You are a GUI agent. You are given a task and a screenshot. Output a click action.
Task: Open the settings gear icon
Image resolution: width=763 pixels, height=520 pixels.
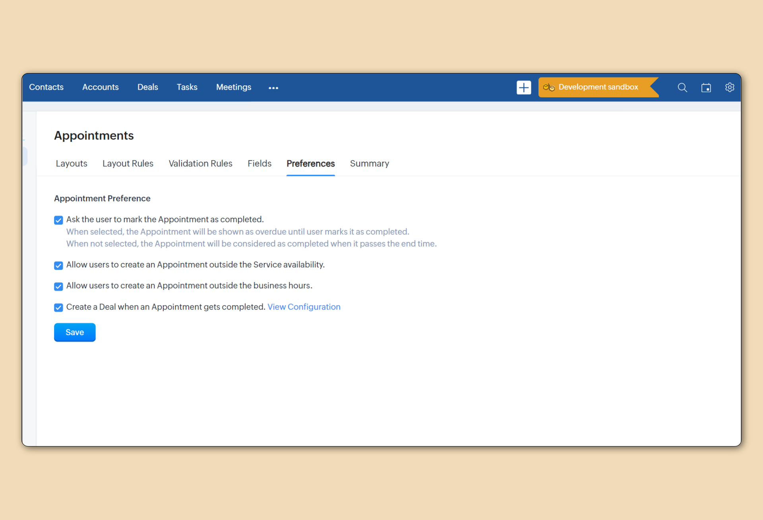tap(729, 87)
